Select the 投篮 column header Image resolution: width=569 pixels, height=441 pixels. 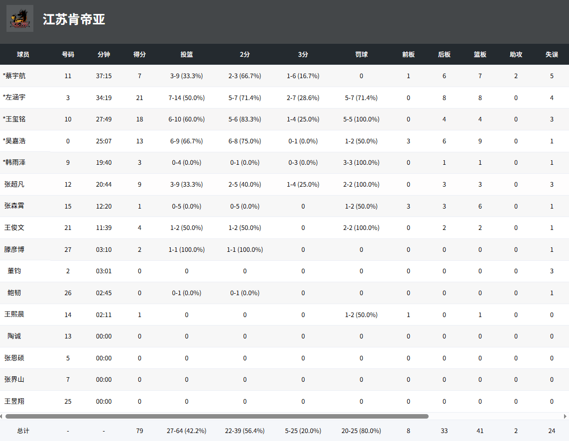pyautogui.click(x=187, y=54)
